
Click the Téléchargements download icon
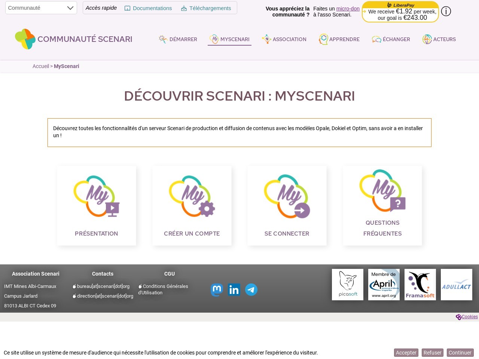pyautogui.click(x=184, y=8)
